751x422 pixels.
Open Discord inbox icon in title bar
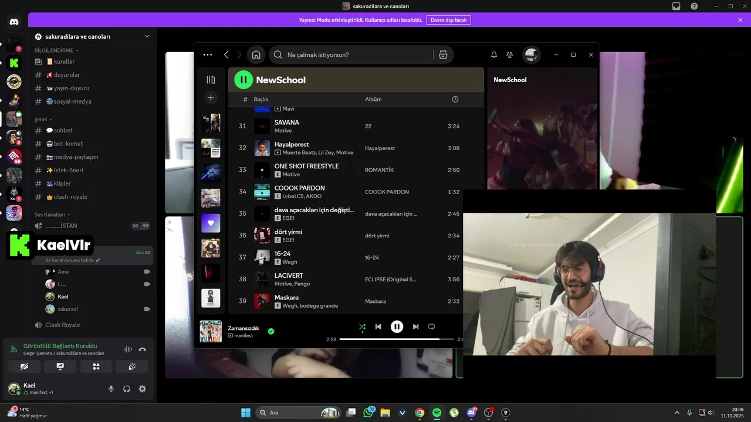pyautogui.click(x=676, y=6)
